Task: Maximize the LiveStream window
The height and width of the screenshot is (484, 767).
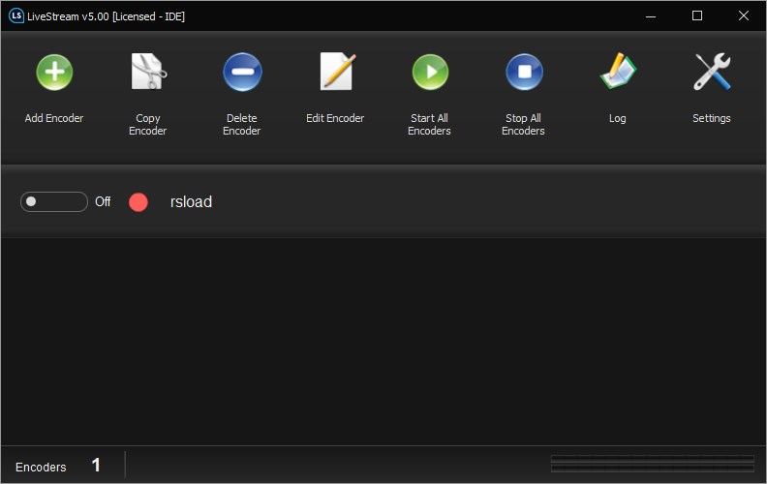Action: pos(697,16)
